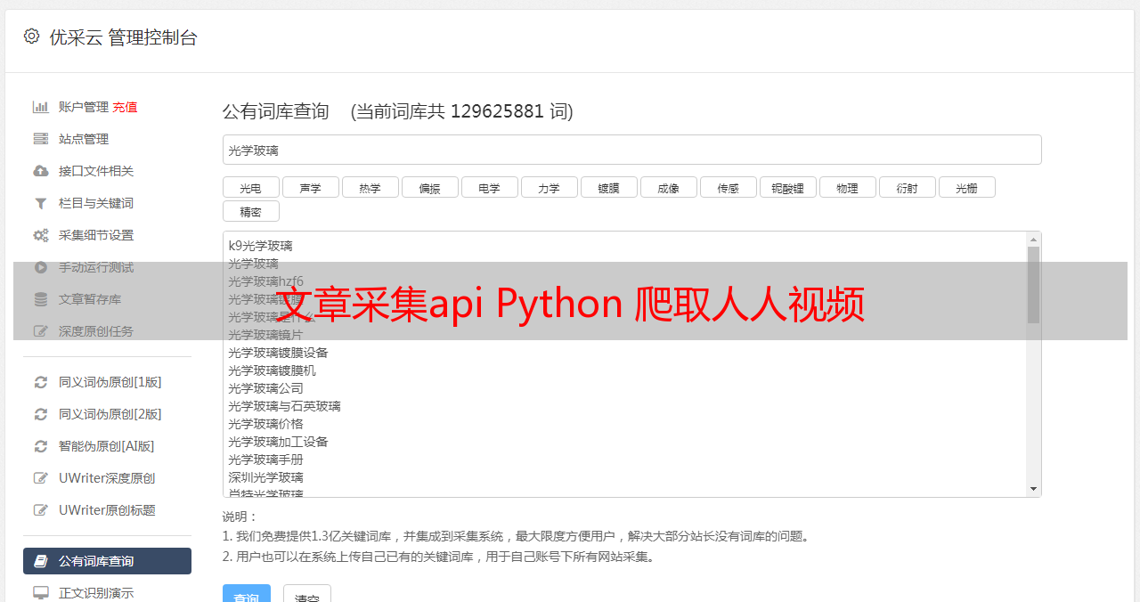Click the up arrow of the results scrollbar
This screenshot has width=1140, height=602.
pyautogui.click(x=1033, y=240)
